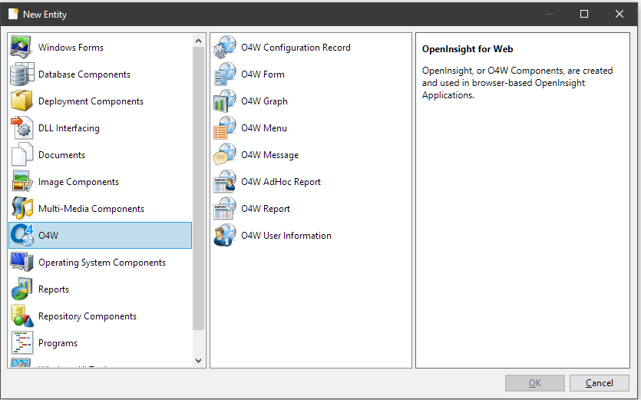Select the 'Repository Components' label

88,316
